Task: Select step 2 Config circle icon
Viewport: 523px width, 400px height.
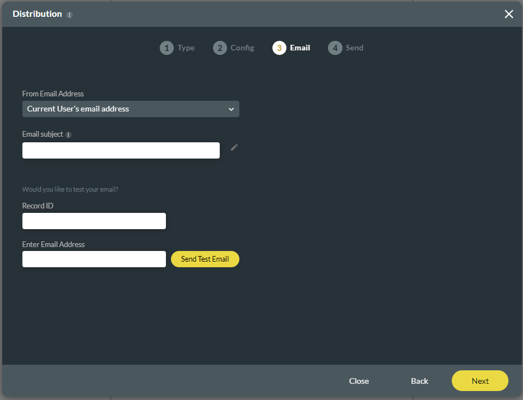Action: (x=220, y=48)
